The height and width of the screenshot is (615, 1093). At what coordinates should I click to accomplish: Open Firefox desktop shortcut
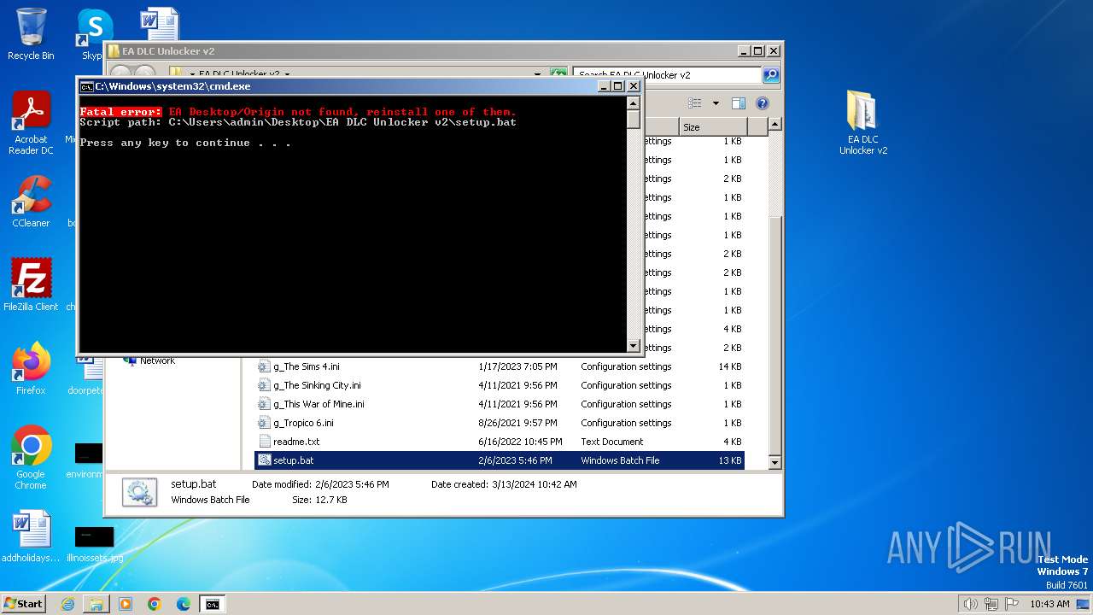click(x=31, y=368)
